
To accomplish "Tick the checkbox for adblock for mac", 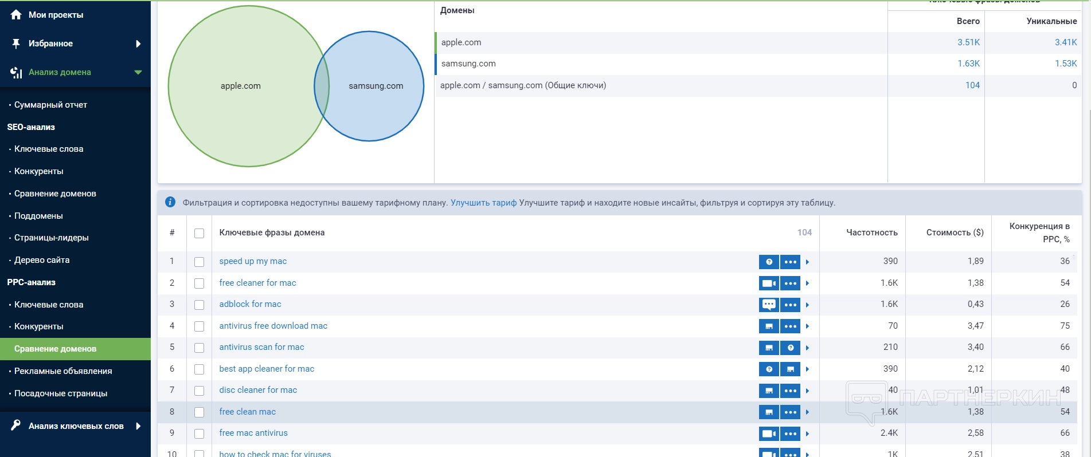I will [199, 305].
